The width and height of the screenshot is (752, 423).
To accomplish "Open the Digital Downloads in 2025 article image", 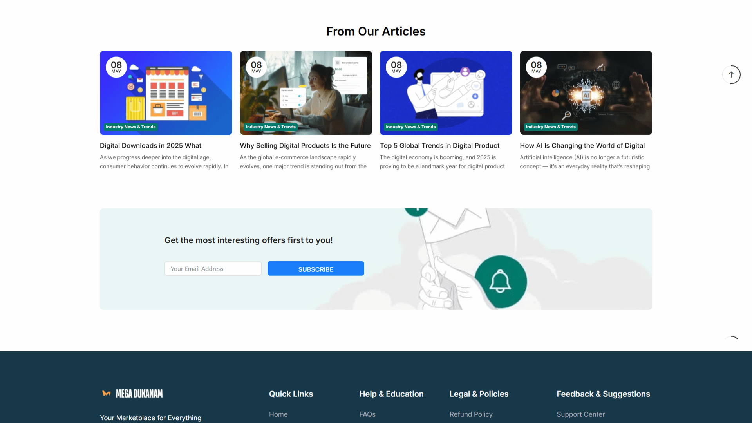I will click(x=166, y=93).
